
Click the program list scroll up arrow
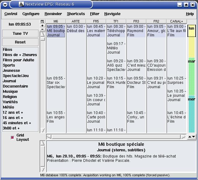point(43,34)
